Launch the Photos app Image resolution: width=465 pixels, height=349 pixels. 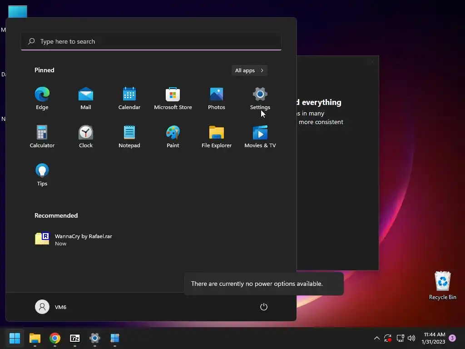pos(217,99)
